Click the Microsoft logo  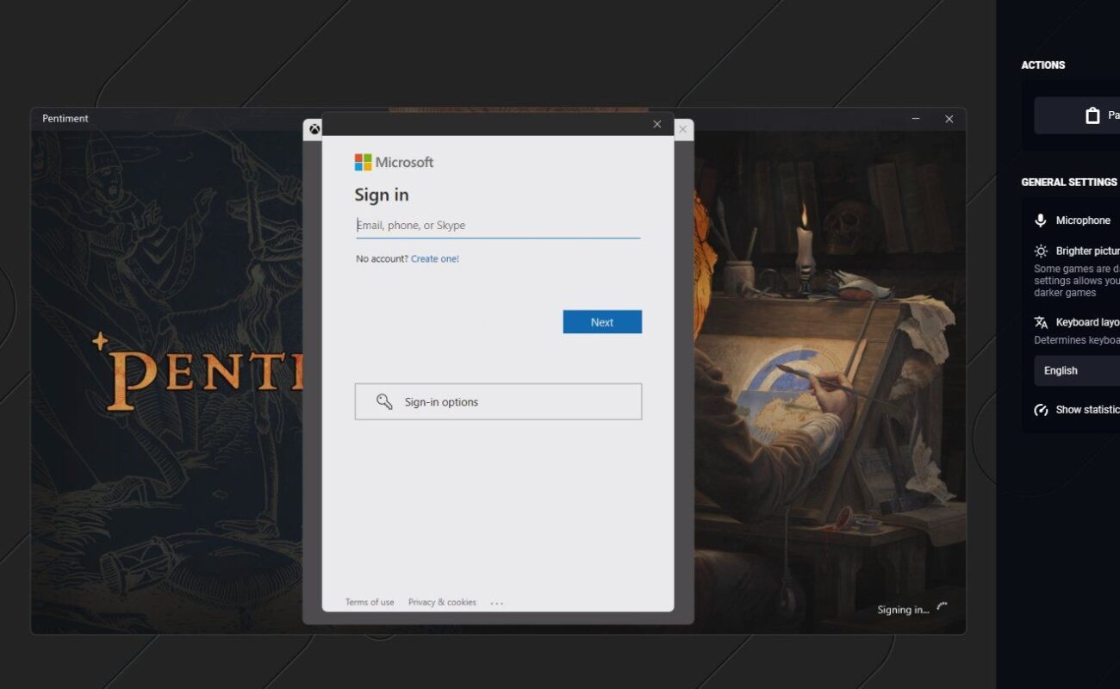pos(394,162)
